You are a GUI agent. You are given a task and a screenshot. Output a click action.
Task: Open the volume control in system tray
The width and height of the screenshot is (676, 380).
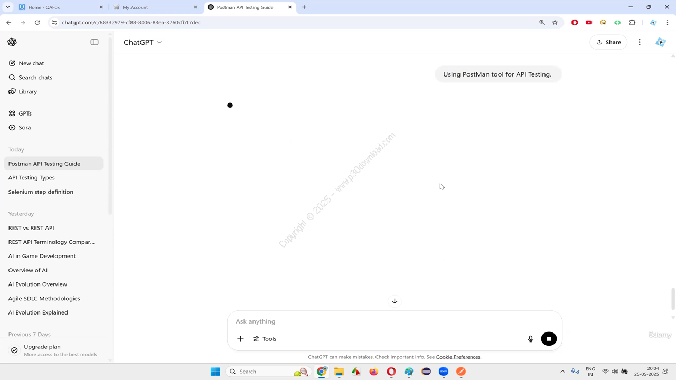[x=615, y=372]
